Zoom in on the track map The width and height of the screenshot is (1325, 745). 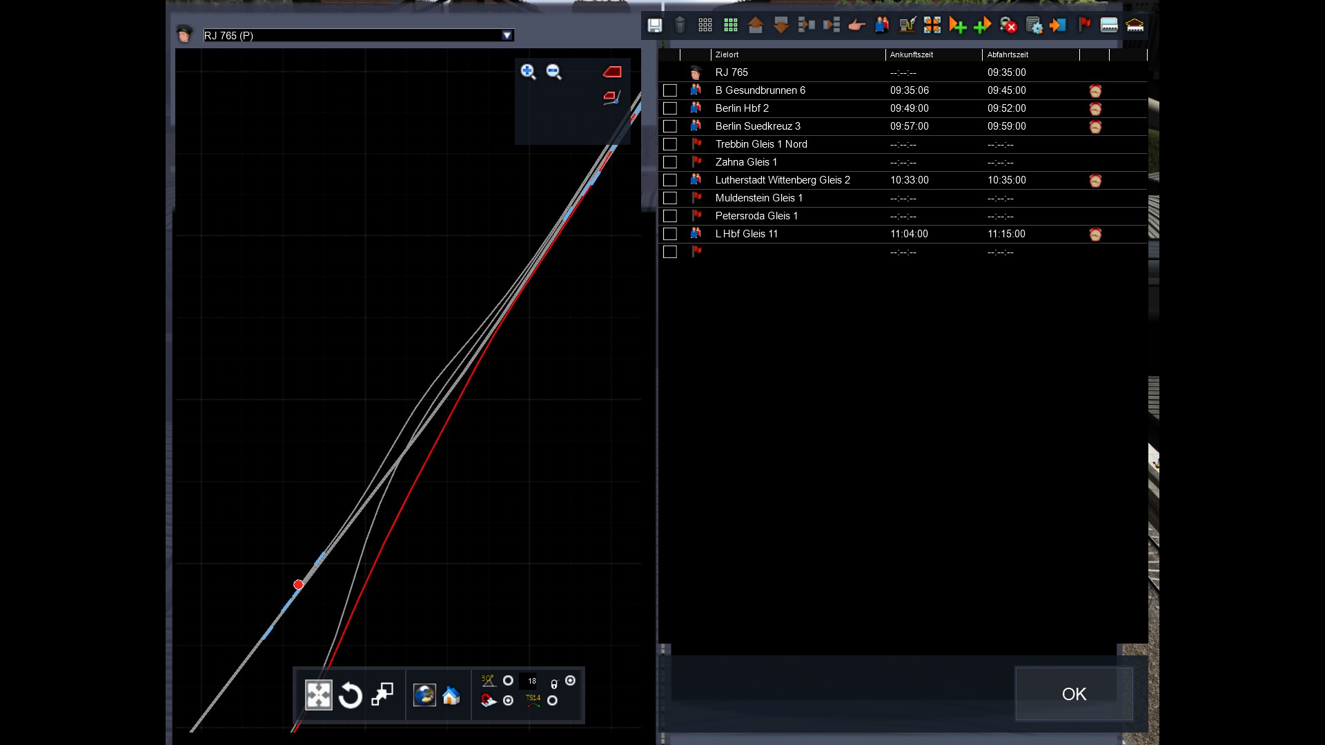[528, 72]
